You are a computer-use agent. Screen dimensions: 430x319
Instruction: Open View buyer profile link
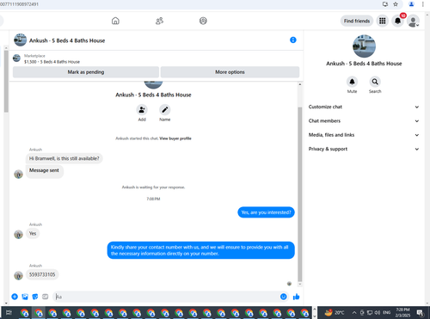[x=175, y=138]
